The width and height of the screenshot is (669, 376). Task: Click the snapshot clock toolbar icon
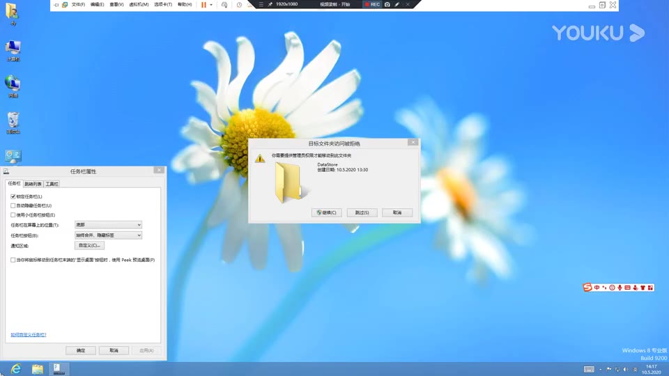point(239,5)
